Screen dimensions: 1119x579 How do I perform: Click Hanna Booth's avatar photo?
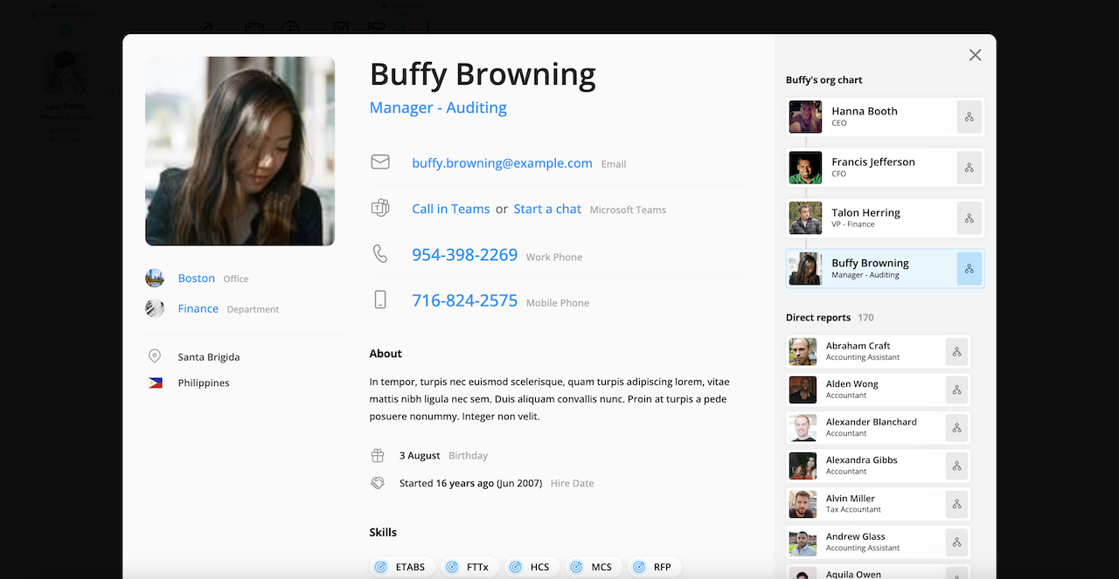point(805,117)
